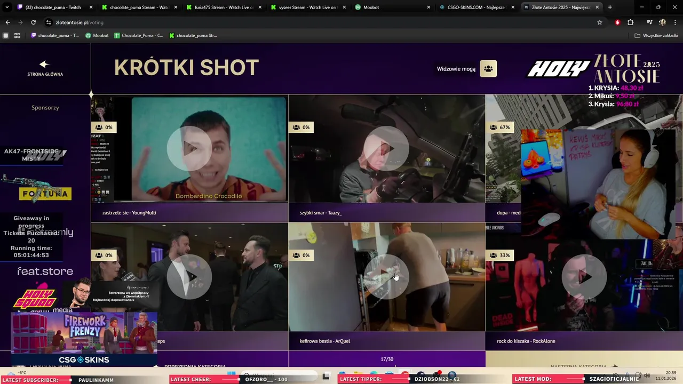The image size is (683, 384).
Task: Click the Sponsorzy sidebar heading
Action: [45, 108]
